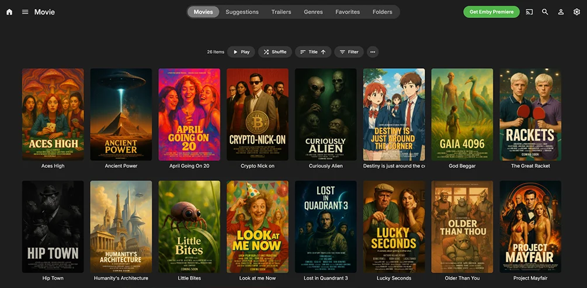Show the Favorites tab
This screenshot has height=288, width=587.
348,12
